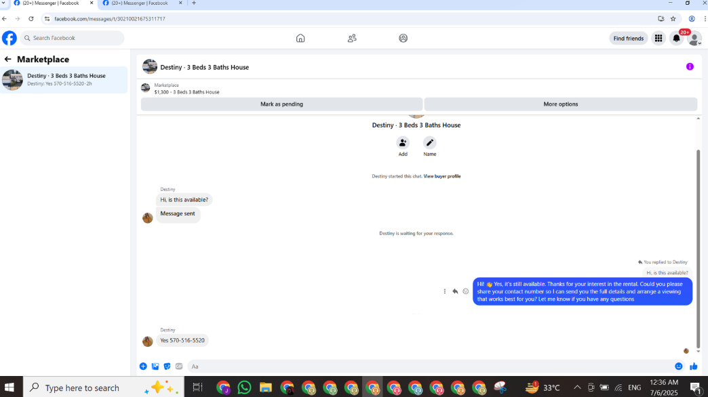Open message more options three dots
The height and width of the screenshot is (397, 708).
click(444, 291)
